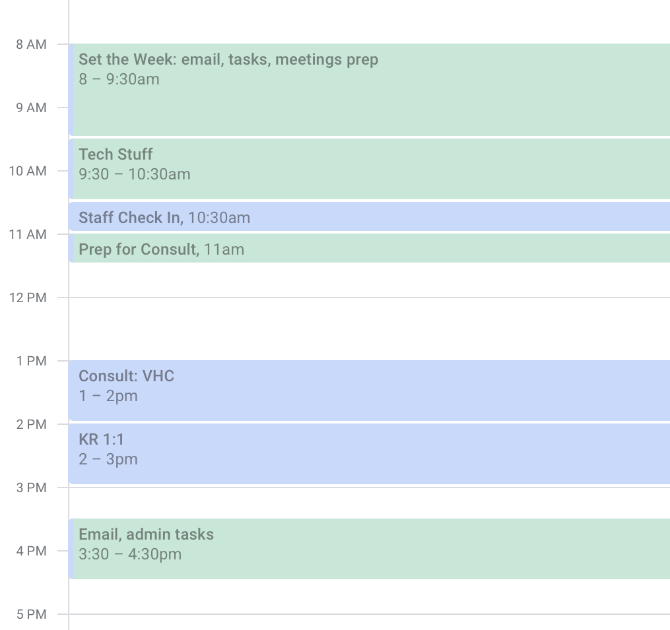Select the Staff Check In event

click(369, 216)
